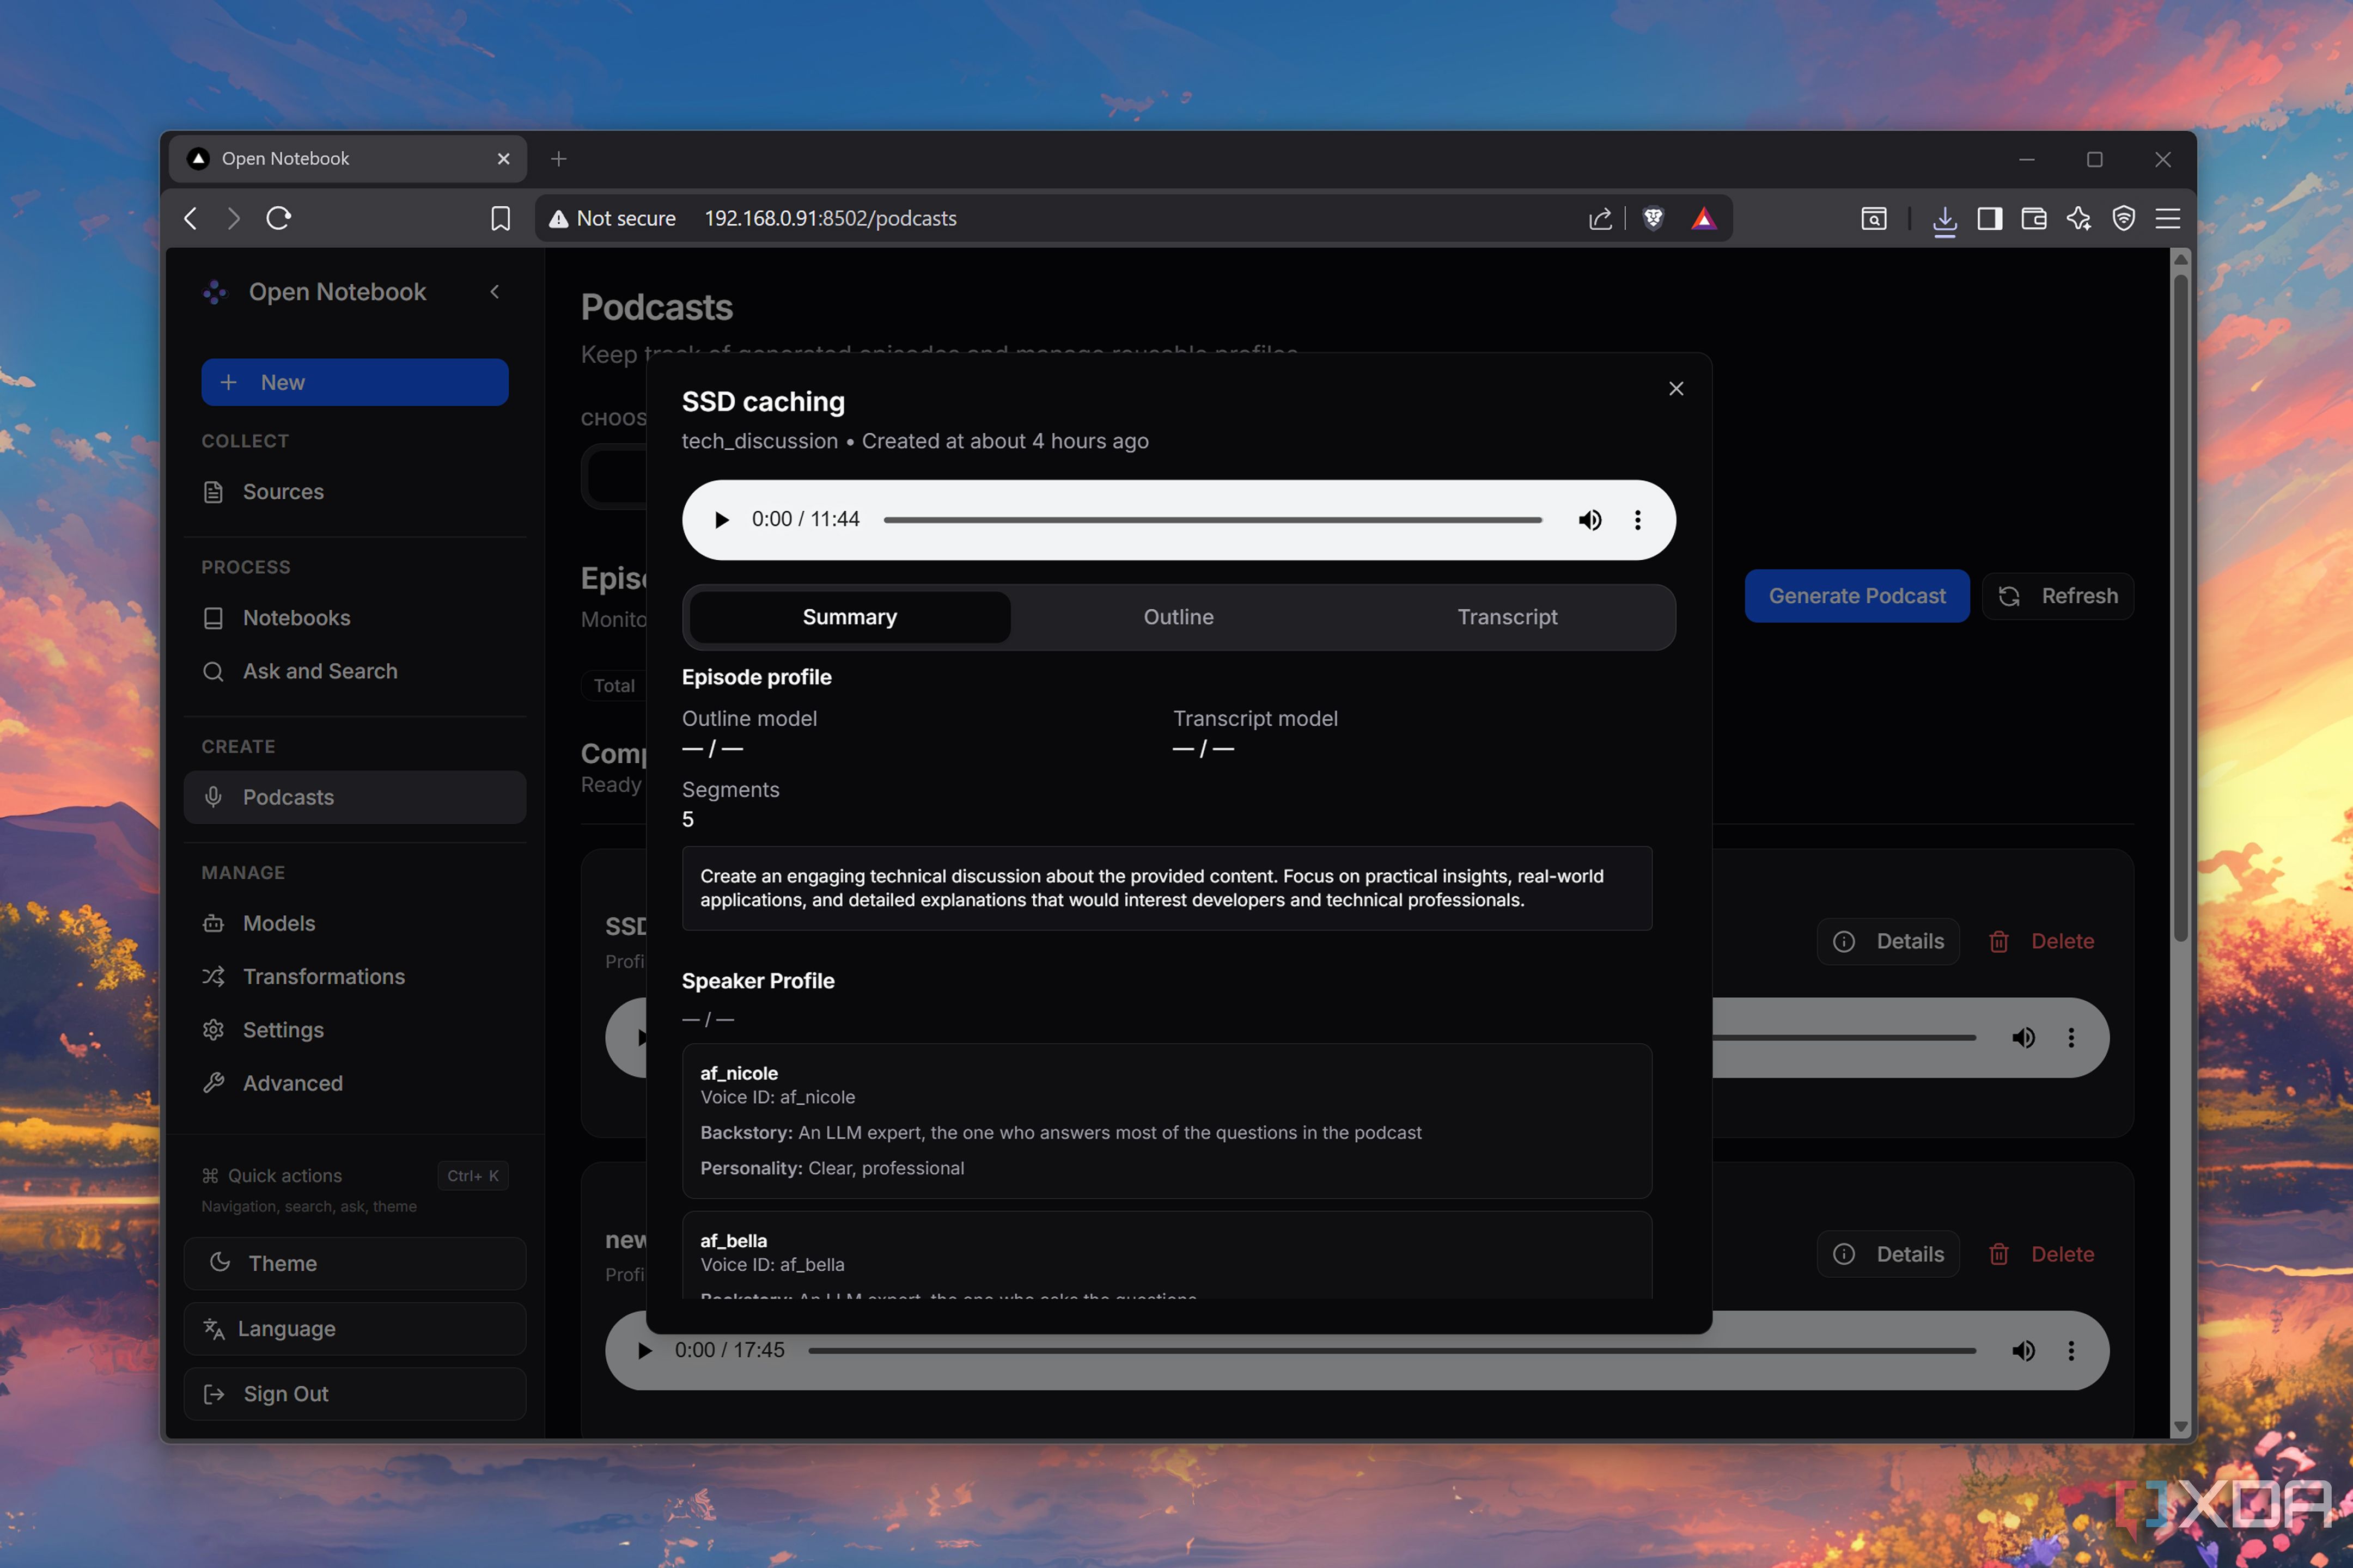Open browser Downloads

[1944, 220]
